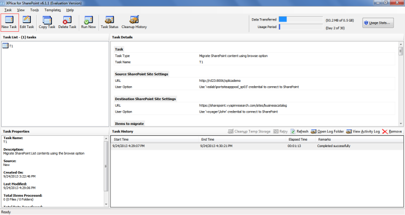Sort history by Start Time column header

pos(155,140)
